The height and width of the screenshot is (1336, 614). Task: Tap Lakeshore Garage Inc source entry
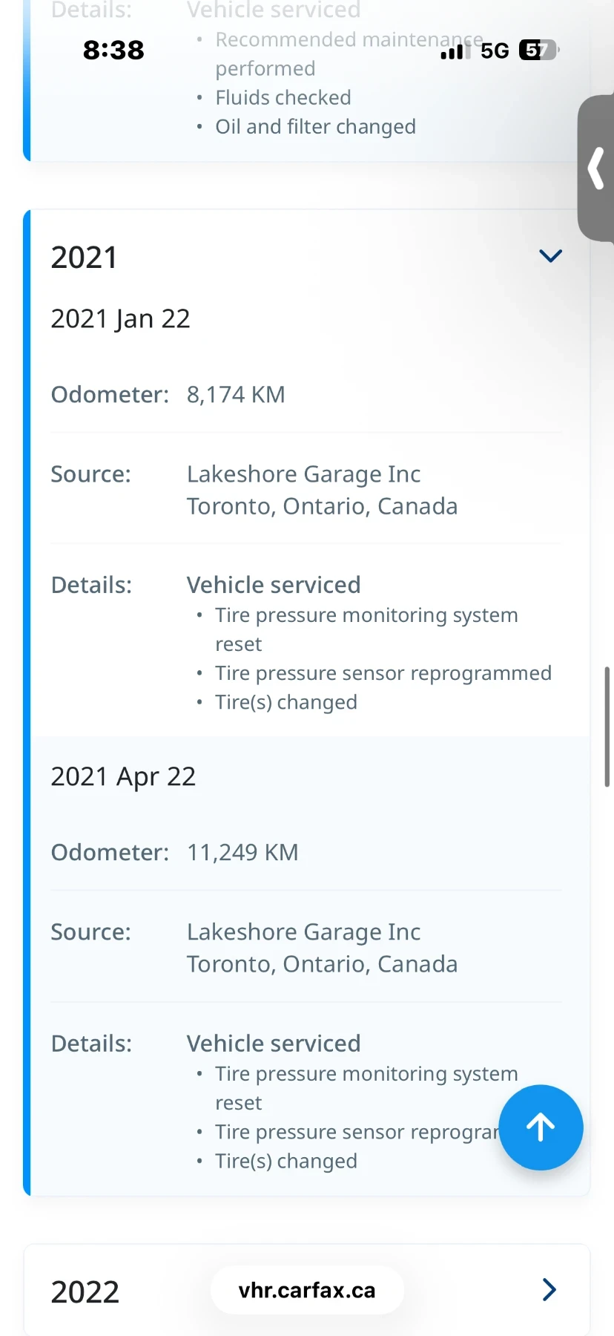[x=303, y=474]
